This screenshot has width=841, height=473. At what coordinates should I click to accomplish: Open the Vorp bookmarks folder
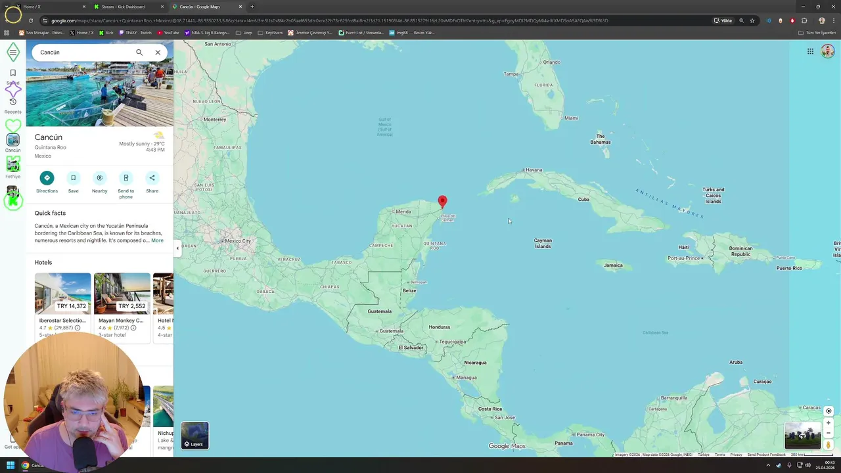point(244,32)
